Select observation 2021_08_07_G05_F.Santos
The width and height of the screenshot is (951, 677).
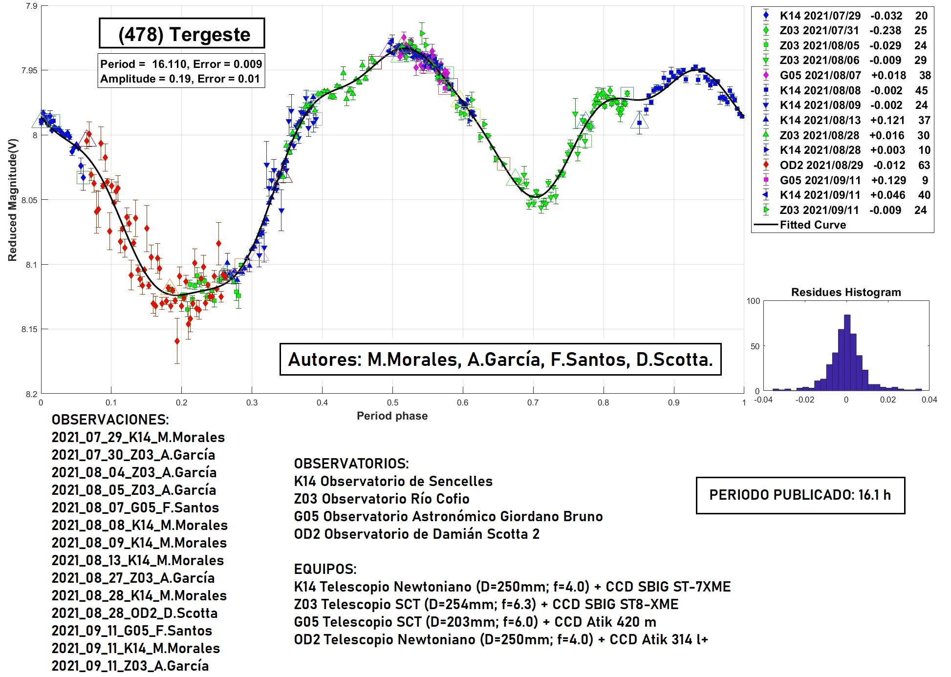click(x=135, y=508)
